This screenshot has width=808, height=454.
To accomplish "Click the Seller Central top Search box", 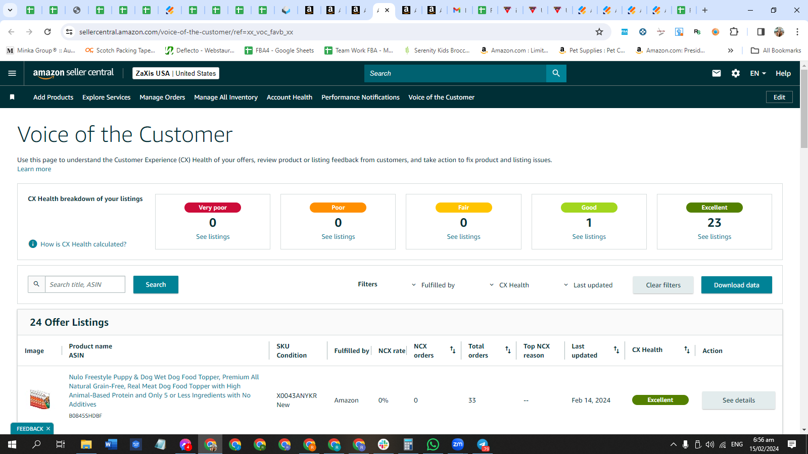I will click(455, 73).
